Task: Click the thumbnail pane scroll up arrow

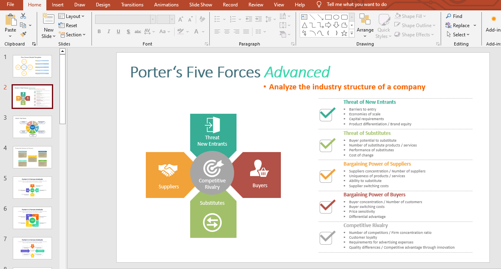Action: pyautogui.click(x=62, y=51)
